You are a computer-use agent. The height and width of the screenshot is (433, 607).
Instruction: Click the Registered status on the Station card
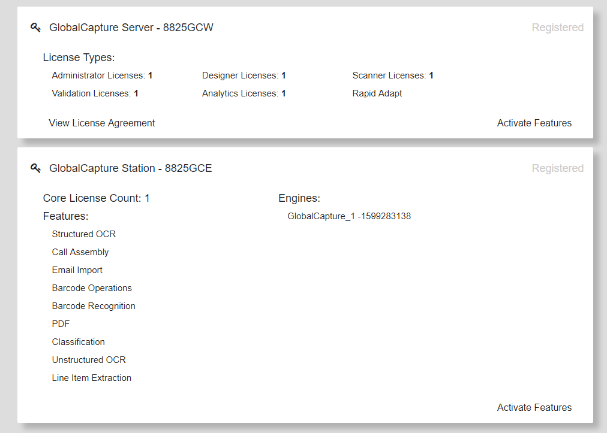pos(557,168)
